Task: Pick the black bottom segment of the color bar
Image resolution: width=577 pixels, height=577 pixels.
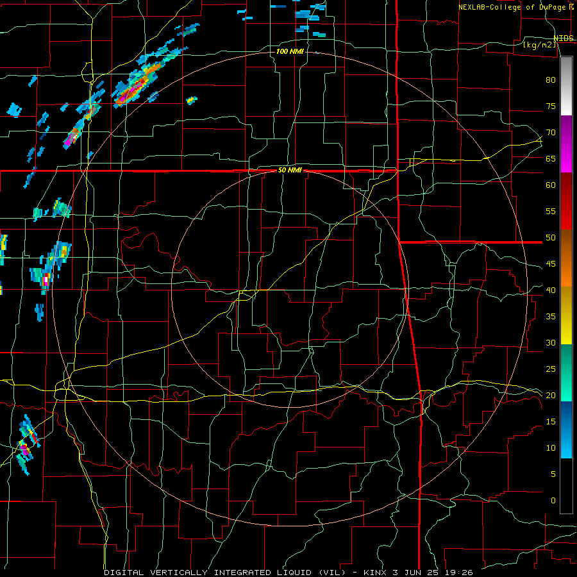Action: click(x=566, y=486)
